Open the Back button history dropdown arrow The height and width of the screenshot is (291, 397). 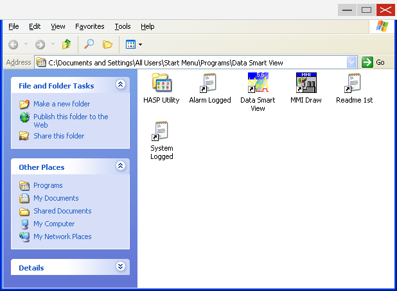26,44
